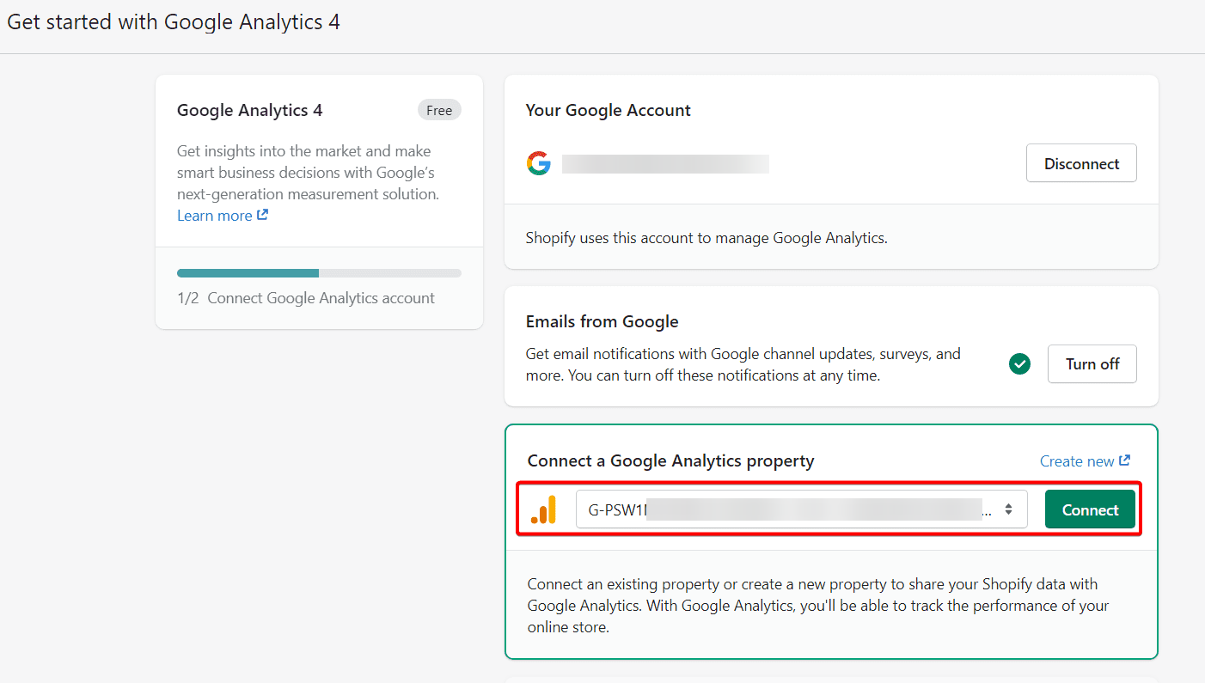The height and width of the screenshot is (683, 1205).
Task: Click the up/down arrows in the property selector
Action: (x=1008, y=509)
